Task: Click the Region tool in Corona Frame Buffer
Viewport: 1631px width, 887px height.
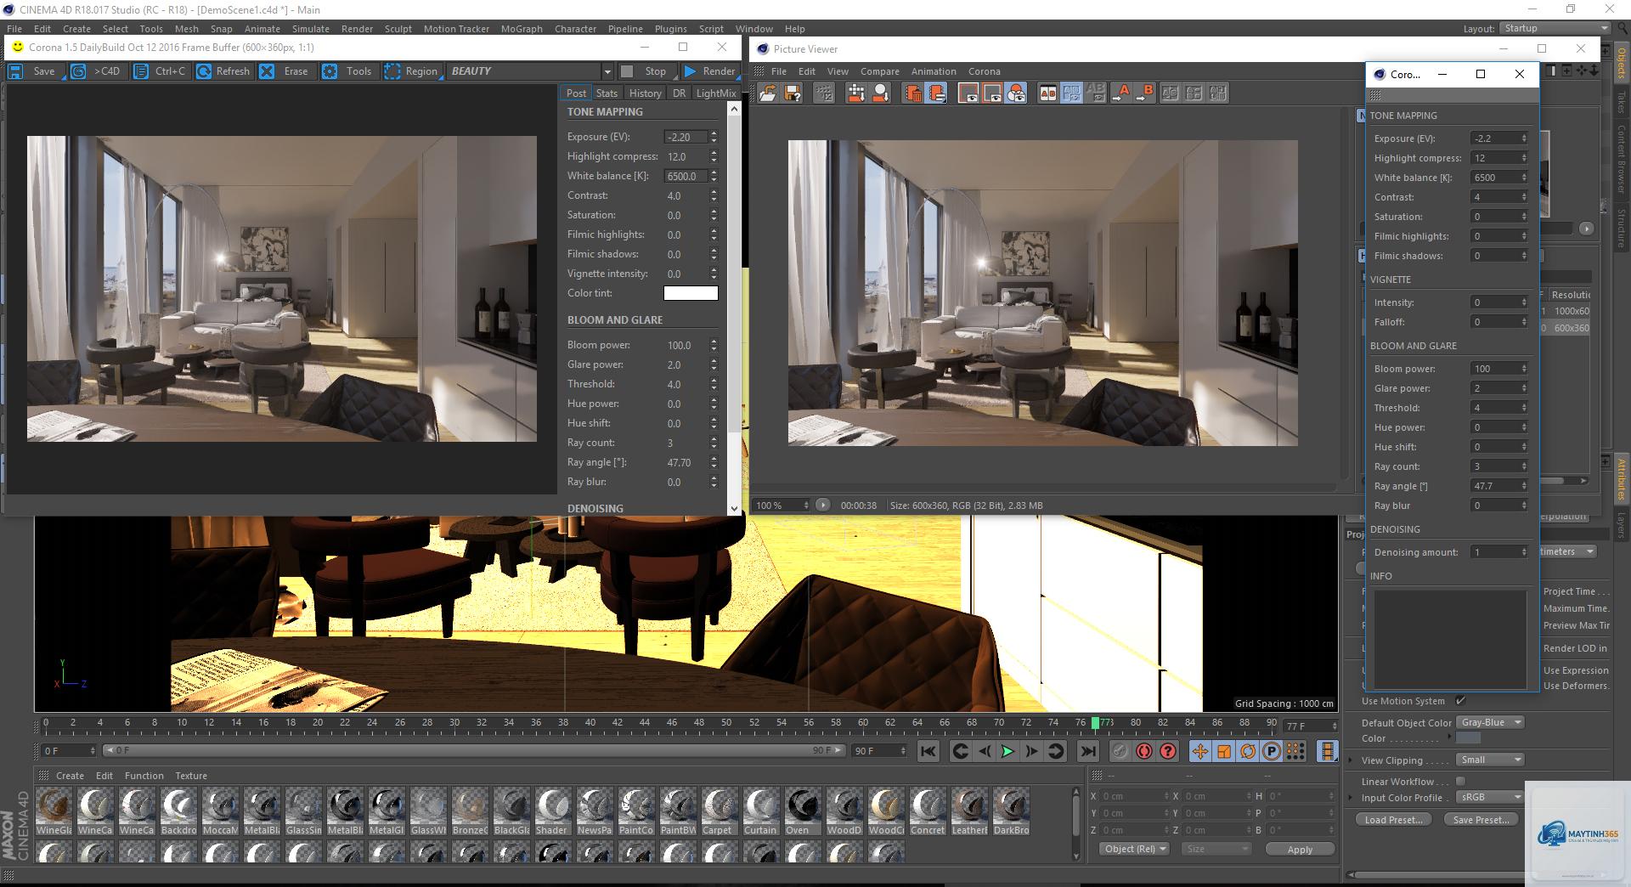Action: pyautogui.click(x=411, y=71)
